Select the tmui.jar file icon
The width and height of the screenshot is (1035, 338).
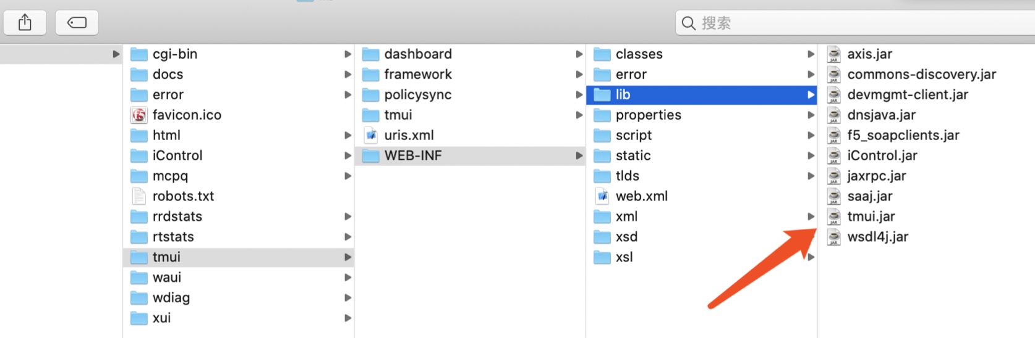[834, 216]
